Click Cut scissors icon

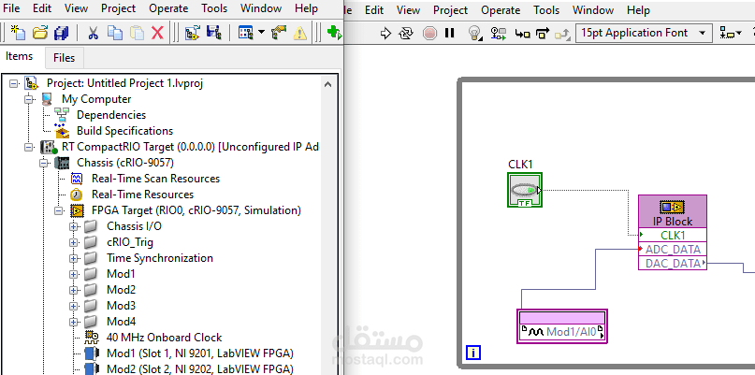[x=93, y=33]
